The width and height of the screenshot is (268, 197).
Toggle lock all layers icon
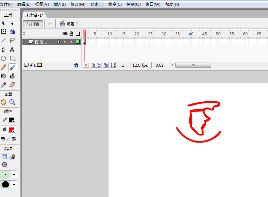coord(71,34)
